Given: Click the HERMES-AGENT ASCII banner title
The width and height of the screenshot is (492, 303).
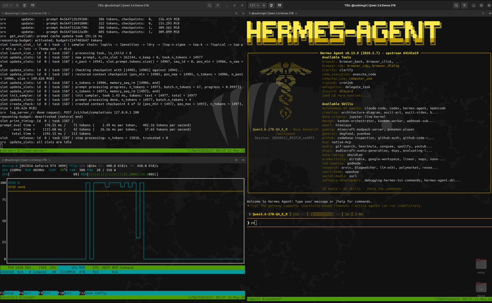Looking at the screenshot, I should 344,33.
